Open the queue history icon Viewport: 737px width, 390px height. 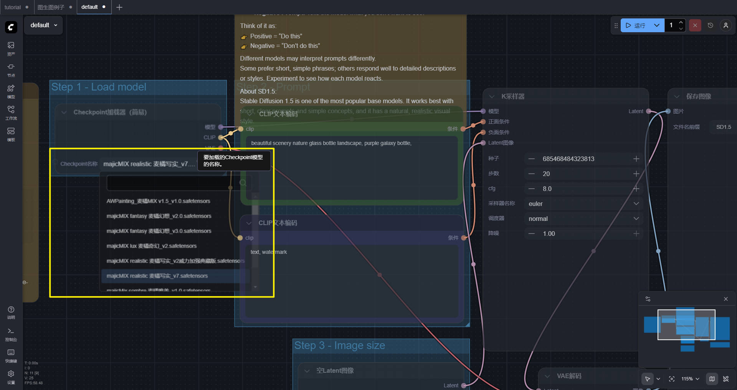point(711,25)
